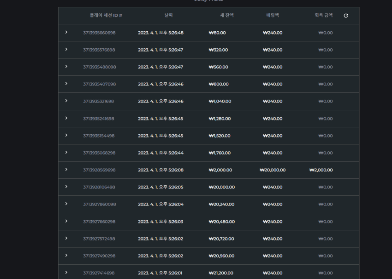Click the date 2023. 4. 1. 오후 5:26:44

click(x=161, y=153)
